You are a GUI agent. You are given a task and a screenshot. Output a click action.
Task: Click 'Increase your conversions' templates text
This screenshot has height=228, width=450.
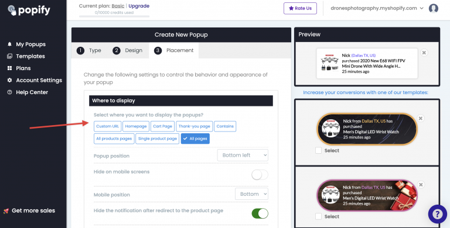366,92
